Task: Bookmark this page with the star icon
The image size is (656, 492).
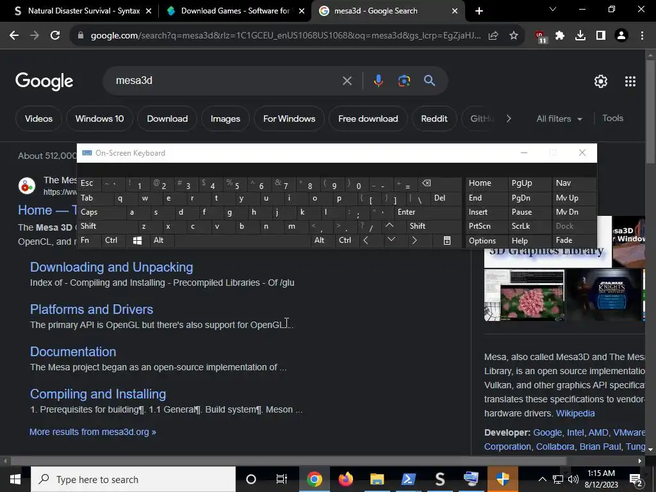Action: [x=514, y=36]
